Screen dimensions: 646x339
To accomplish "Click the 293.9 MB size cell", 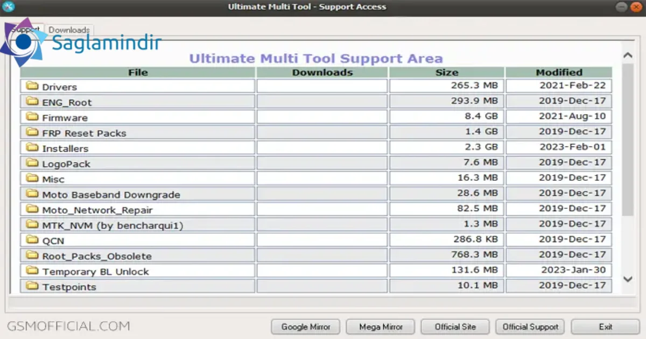I will (447, 101).
